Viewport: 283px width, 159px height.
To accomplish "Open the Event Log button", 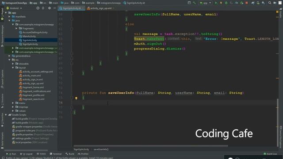I will pos(270,154).
